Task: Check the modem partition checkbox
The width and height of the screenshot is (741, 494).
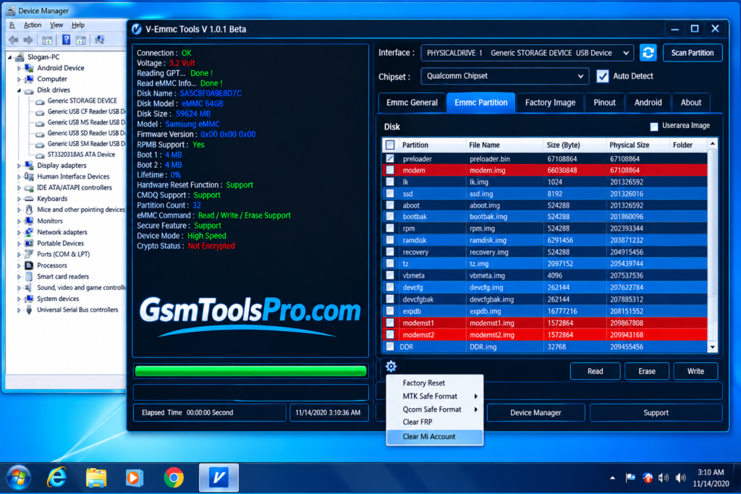Action: pyautogui.click(x=390, y=170)
